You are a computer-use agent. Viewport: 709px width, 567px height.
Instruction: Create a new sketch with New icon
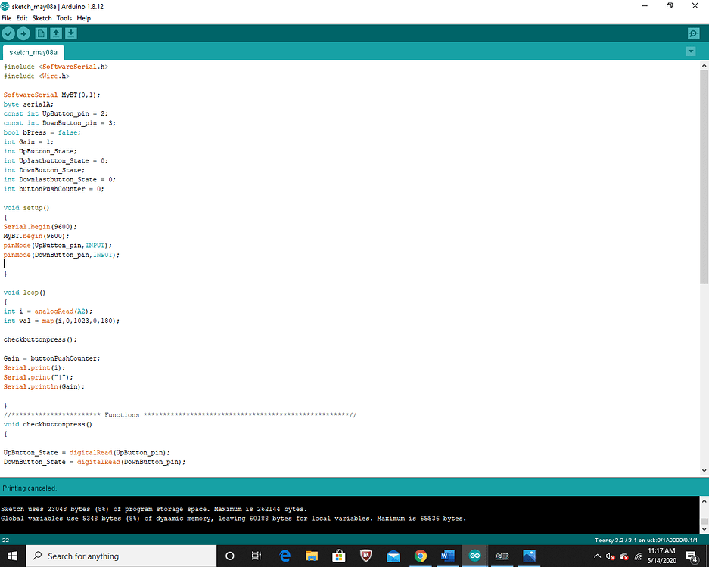coord(41,33)
